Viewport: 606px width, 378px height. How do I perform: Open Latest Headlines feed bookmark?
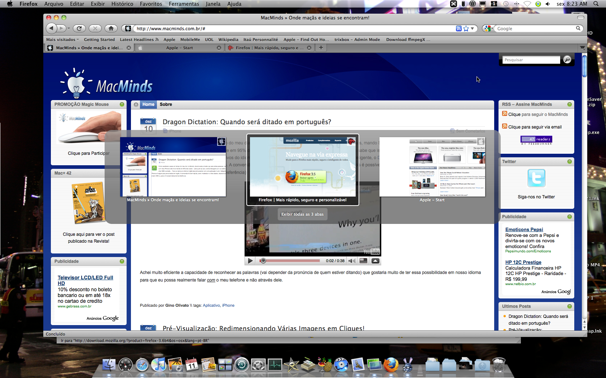139,40
